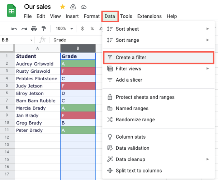This screenshot has height=180, width=218.
Task: Undo the last action
Action: click(14, 29)
